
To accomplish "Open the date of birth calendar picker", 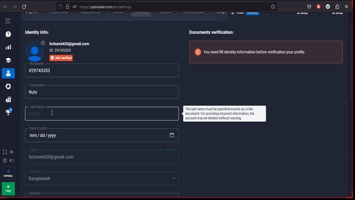I will pyautogui.click(x=172, y=135).
